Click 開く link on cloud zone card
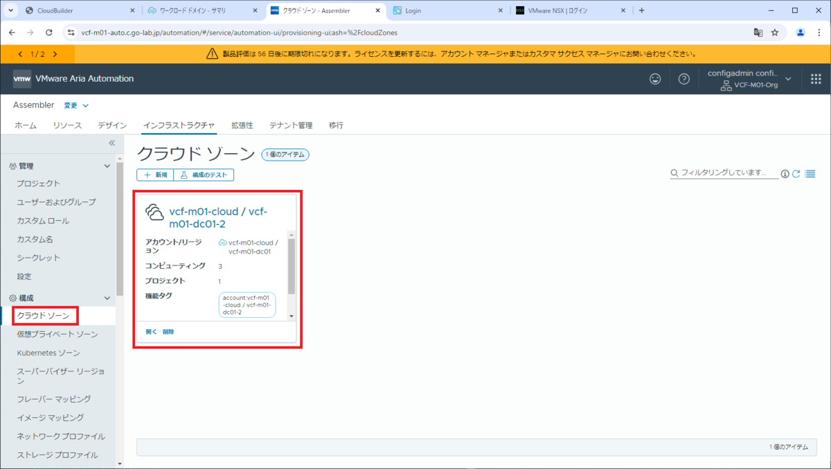 (151, 332)
